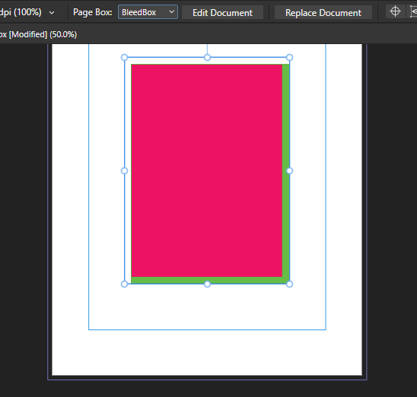This screenshot has height=397, width=417.
Task: Click the Replace Document button
Action: 323,12
